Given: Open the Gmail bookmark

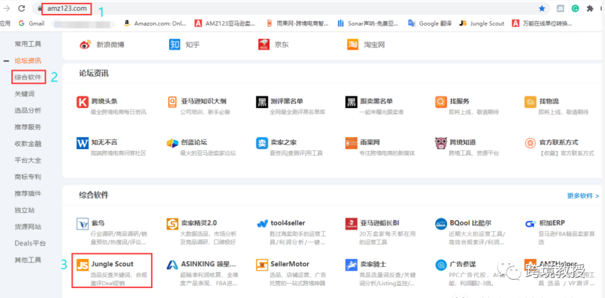Looking at the screenshot, I should [x=31, y=23].
